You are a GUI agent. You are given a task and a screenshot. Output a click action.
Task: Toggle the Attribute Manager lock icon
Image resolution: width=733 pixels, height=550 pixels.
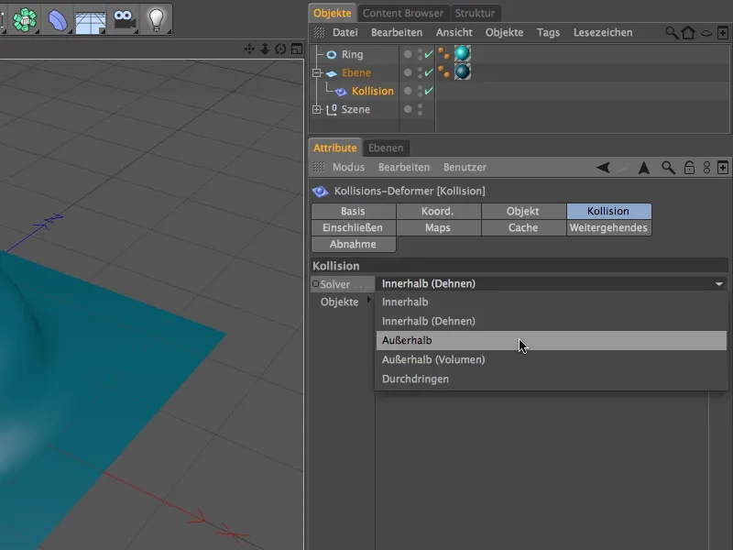tap(689, 168)
